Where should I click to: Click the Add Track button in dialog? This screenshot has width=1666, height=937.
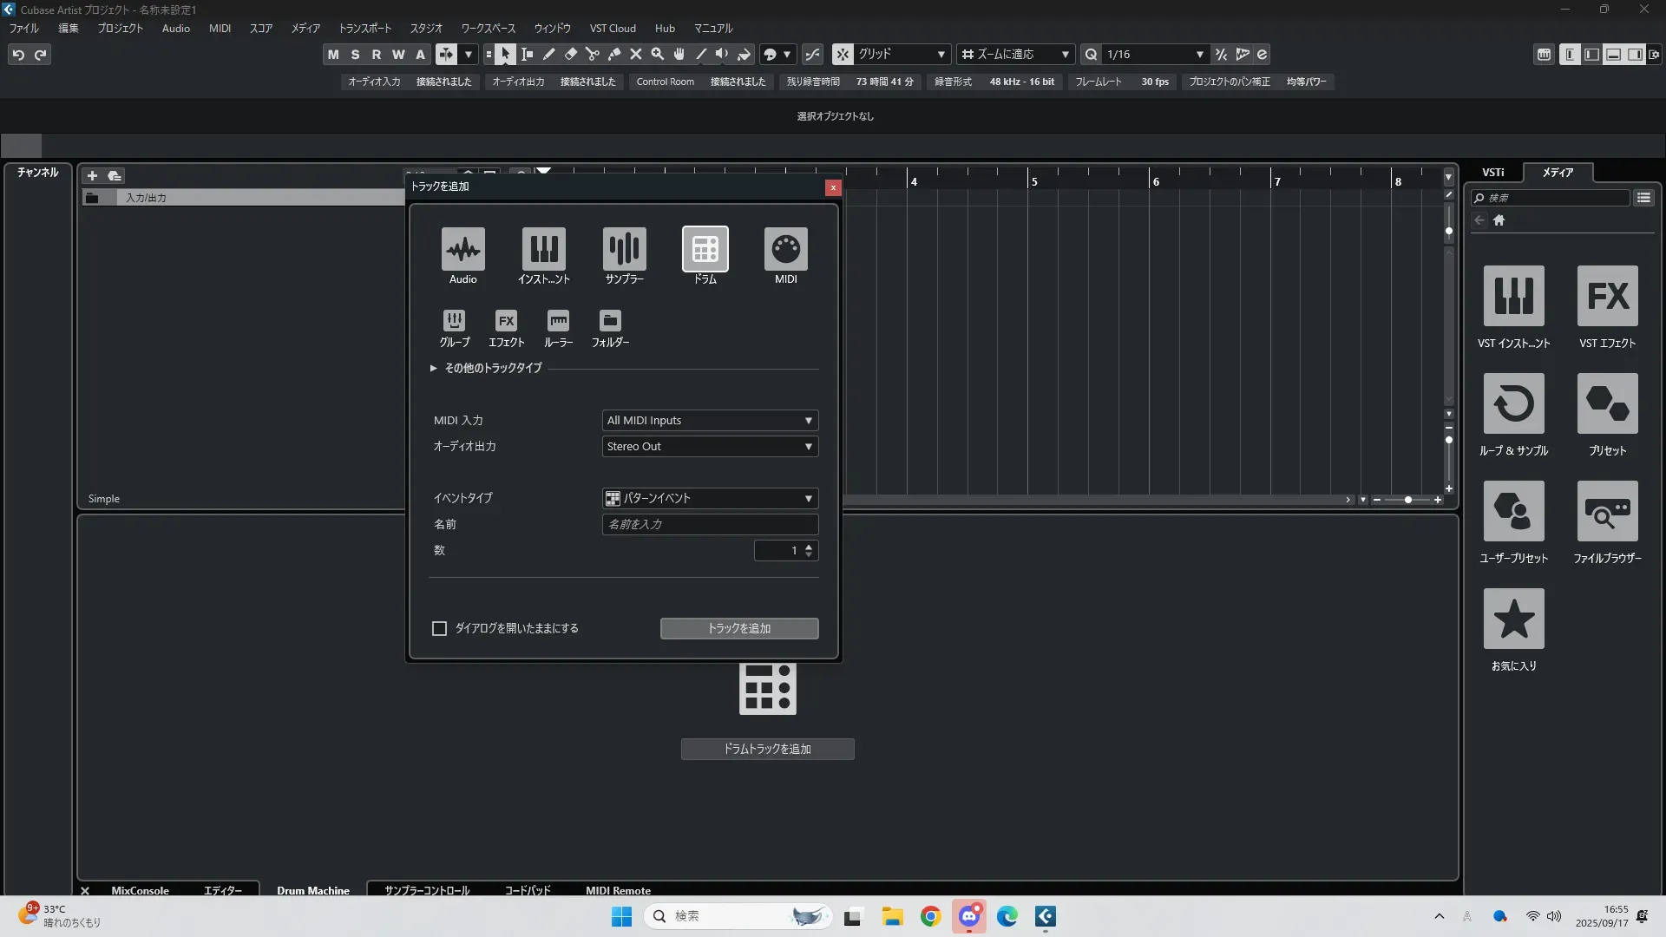tap(738, 628)
